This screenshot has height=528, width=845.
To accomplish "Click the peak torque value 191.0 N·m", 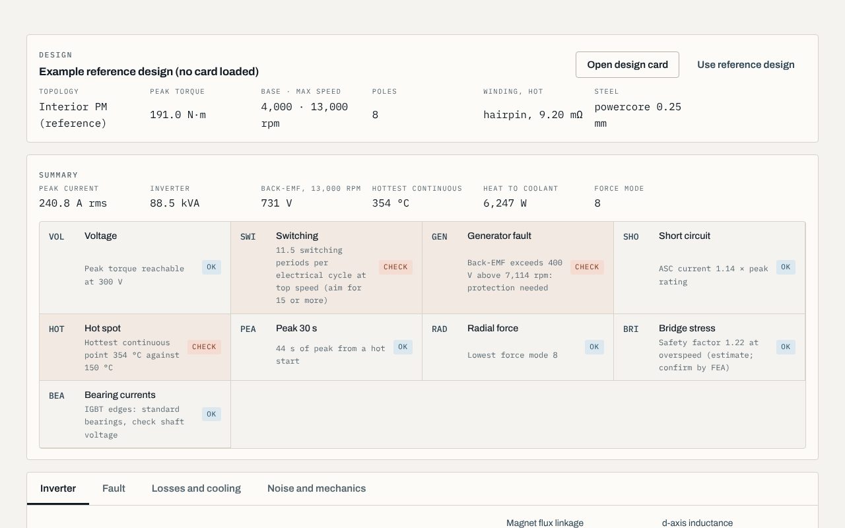I will point(178,115).
